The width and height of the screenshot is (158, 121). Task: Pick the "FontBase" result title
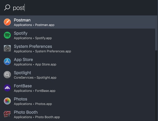click(23, 86)
